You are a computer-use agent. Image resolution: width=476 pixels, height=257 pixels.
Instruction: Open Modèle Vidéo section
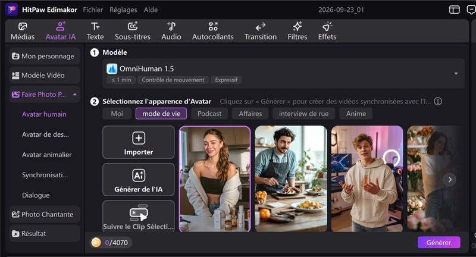[45, 75]
